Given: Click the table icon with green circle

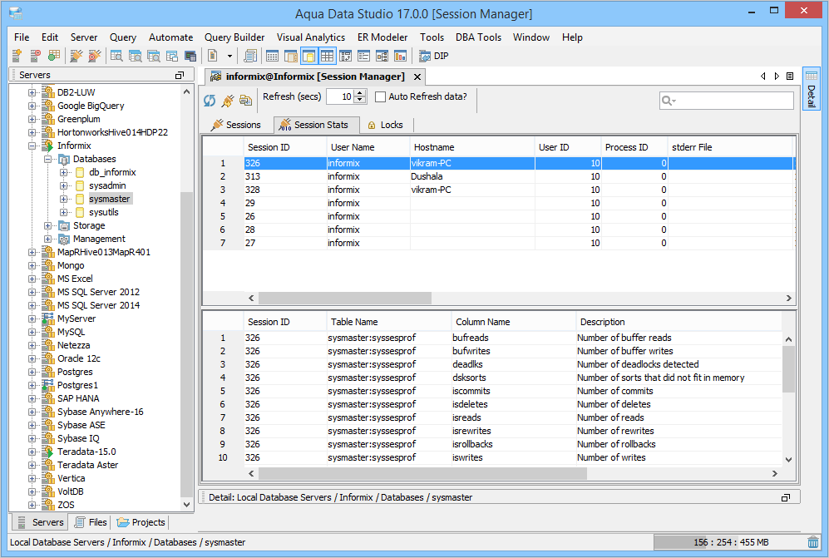Looking at the screenshot, I should coord(53,56).
